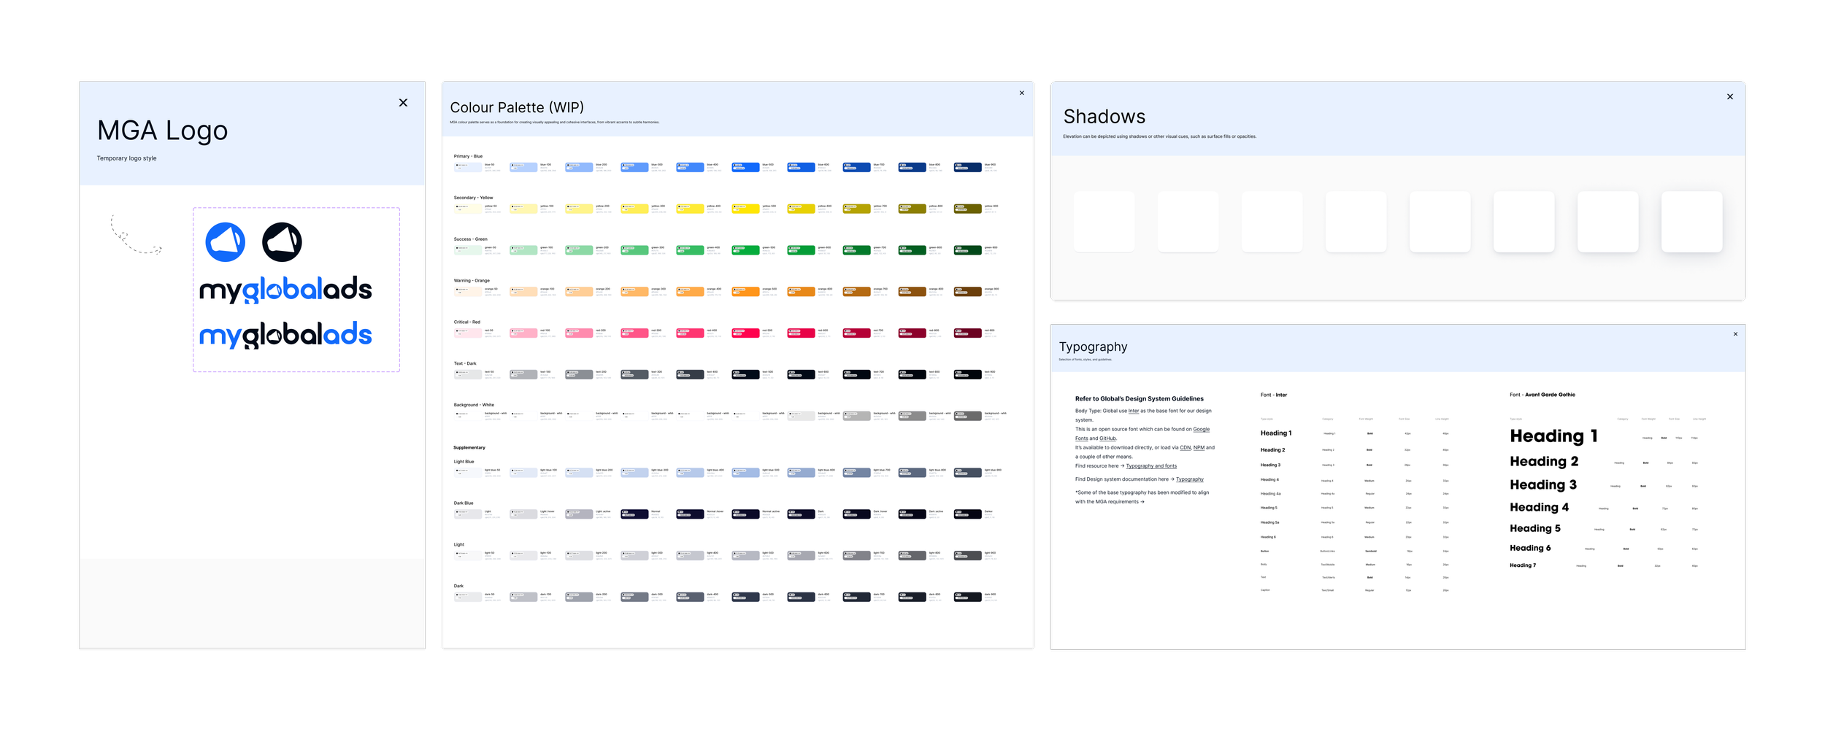This screenshot has height=731, width=1825.
Task: Pick the red-50 colour swatch
Action: (468, 333)
